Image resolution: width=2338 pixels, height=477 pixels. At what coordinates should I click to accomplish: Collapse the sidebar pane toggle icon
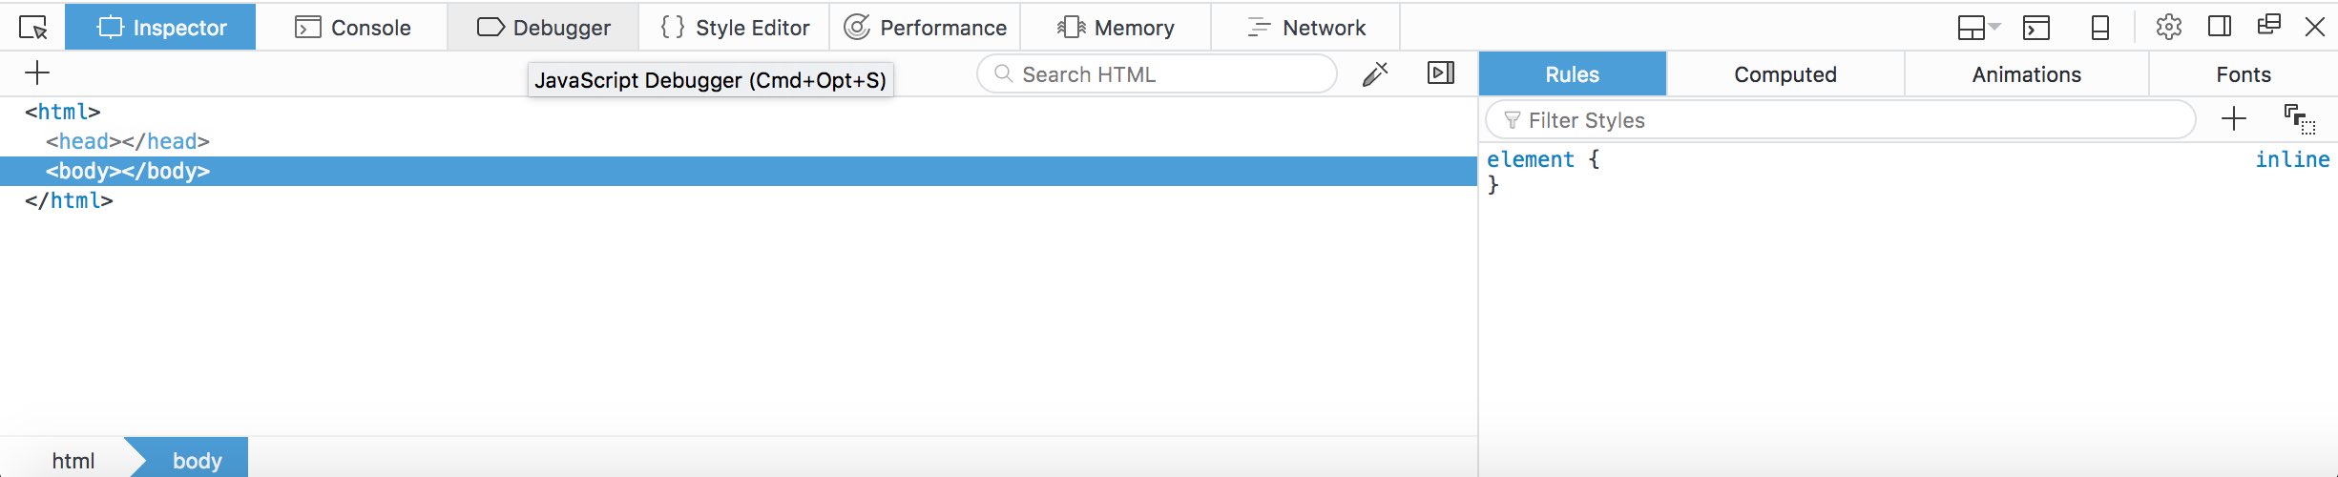point(1441,73)
